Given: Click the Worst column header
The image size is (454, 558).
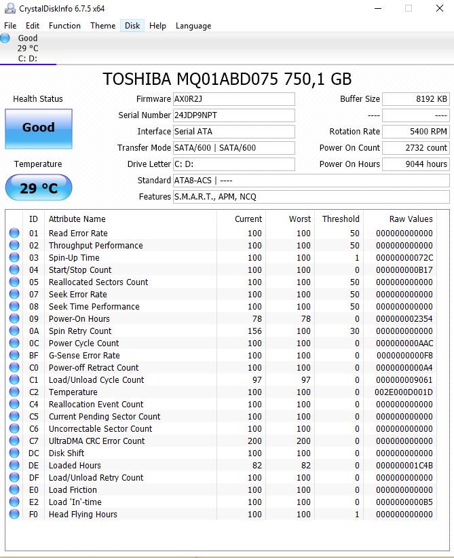Looking at the screenshot, I should click(300, 219).
